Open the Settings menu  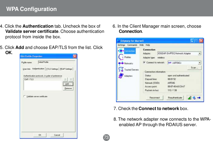pos(121,45)
